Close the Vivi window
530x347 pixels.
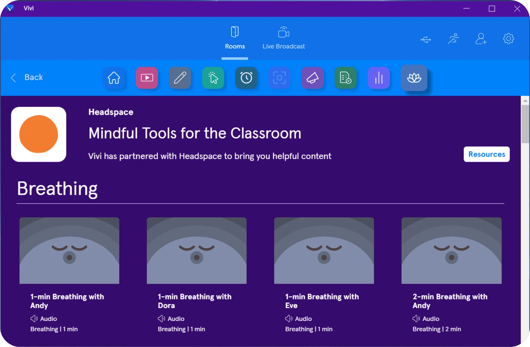pos(517,8)
